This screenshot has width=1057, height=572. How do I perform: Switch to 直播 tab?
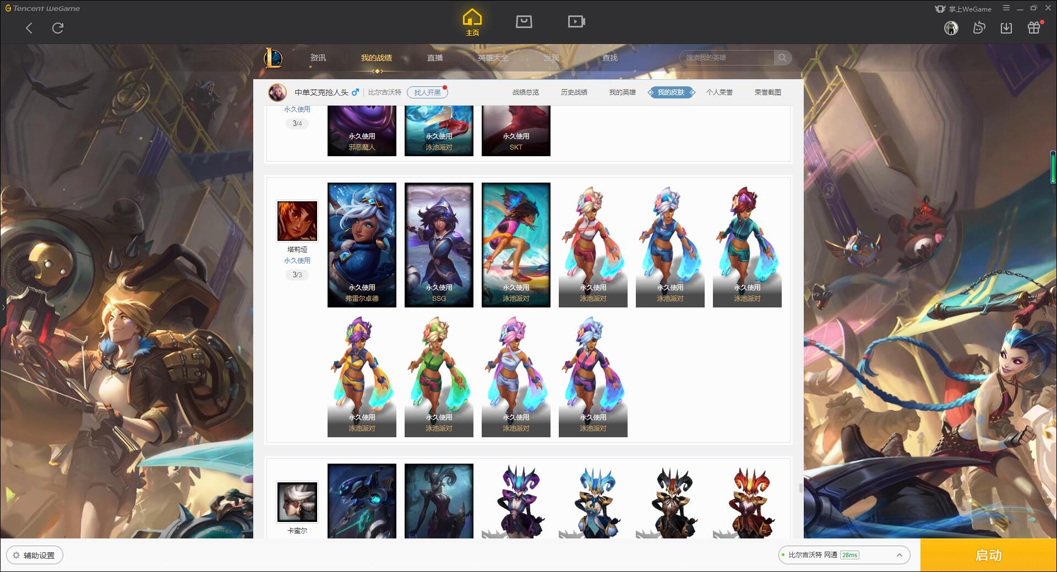click(x=435, y=58)
